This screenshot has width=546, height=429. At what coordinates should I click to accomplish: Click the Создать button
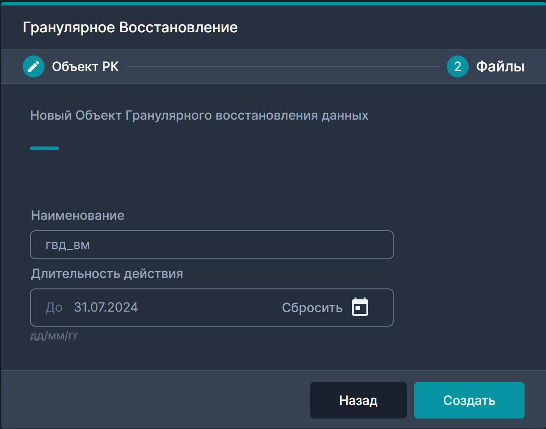(469, 400)
